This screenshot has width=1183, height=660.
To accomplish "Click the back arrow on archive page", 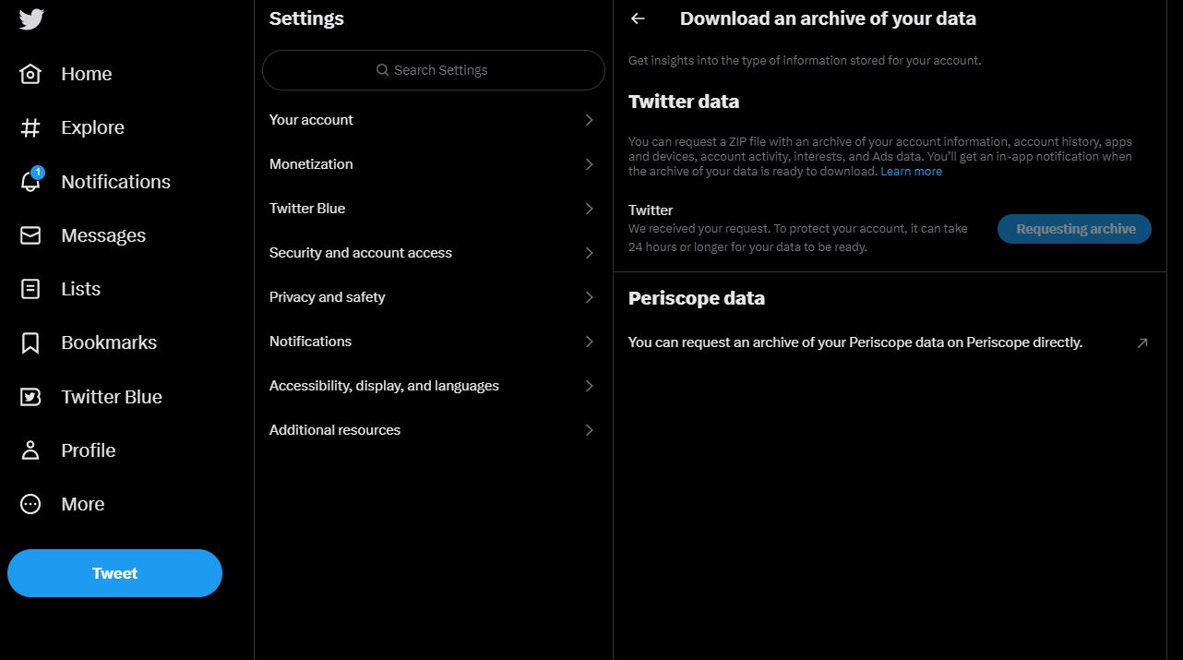I will pos(638,18).
